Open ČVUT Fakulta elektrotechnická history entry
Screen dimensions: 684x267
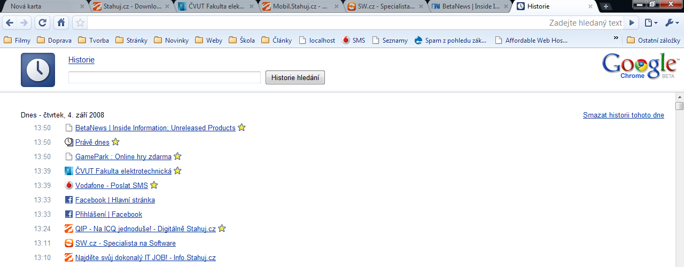tap(123, 171)
